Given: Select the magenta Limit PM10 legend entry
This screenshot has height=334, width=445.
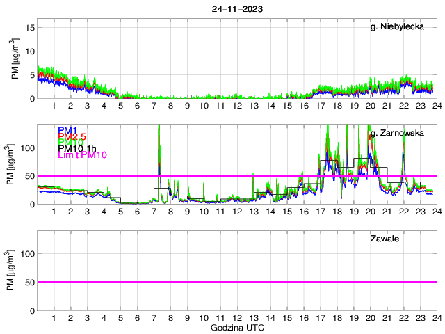Looking at the screenshot, I should coord(81,156).
